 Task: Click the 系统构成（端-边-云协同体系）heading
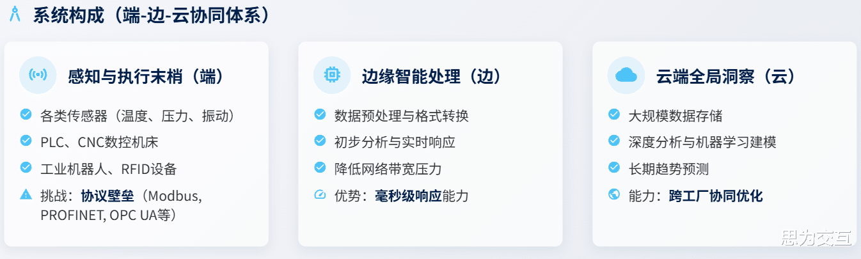[152, 16]
